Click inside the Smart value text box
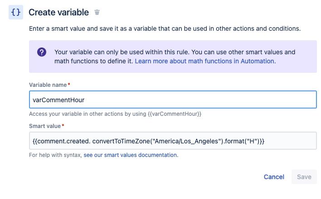Image resolution: width=321 pixels, height=199 pixels. (x=173, y=141)
